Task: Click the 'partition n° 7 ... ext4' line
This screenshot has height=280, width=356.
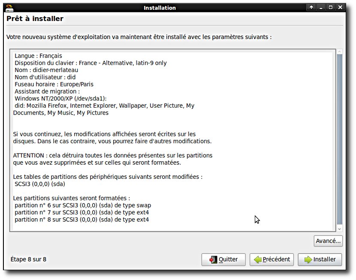Action: tap(82, 212)
